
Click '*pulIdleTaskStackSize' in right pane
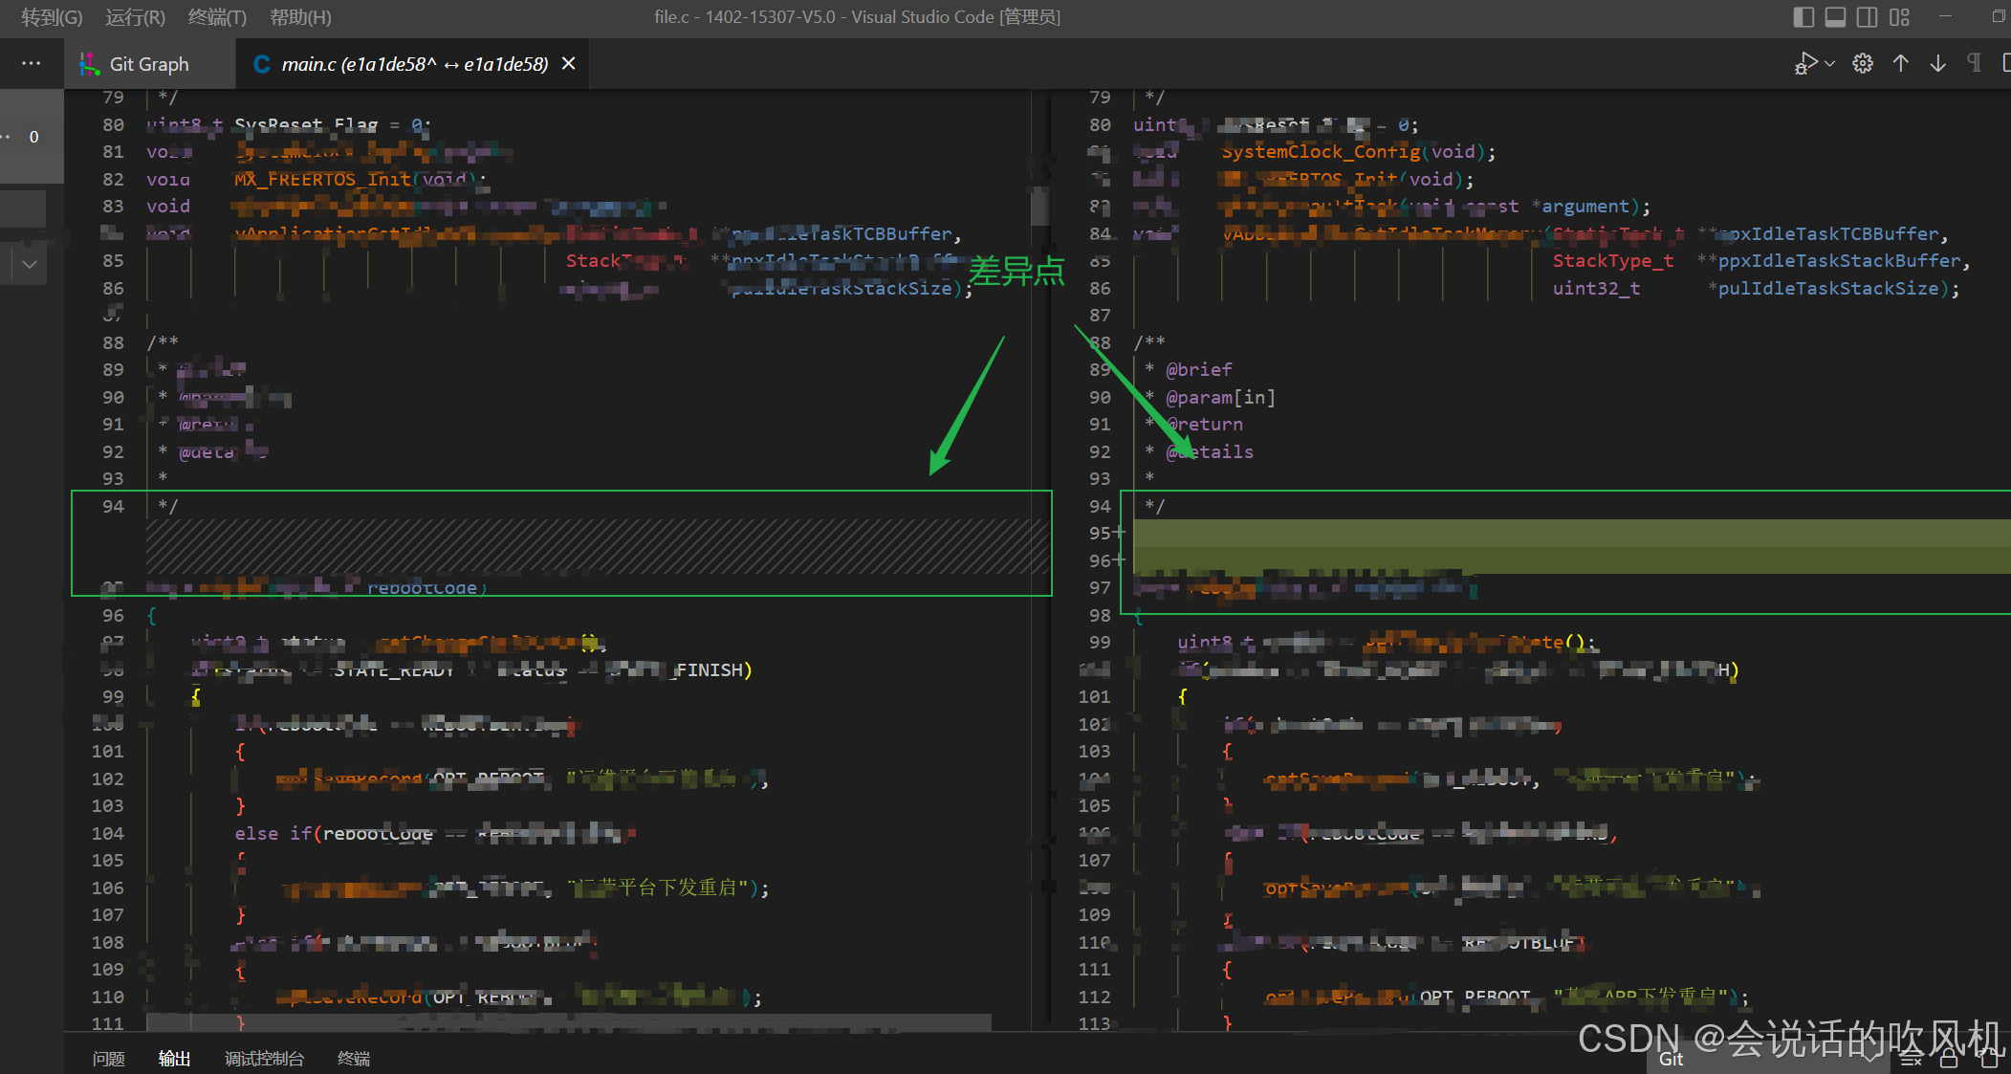(1823, 288)
